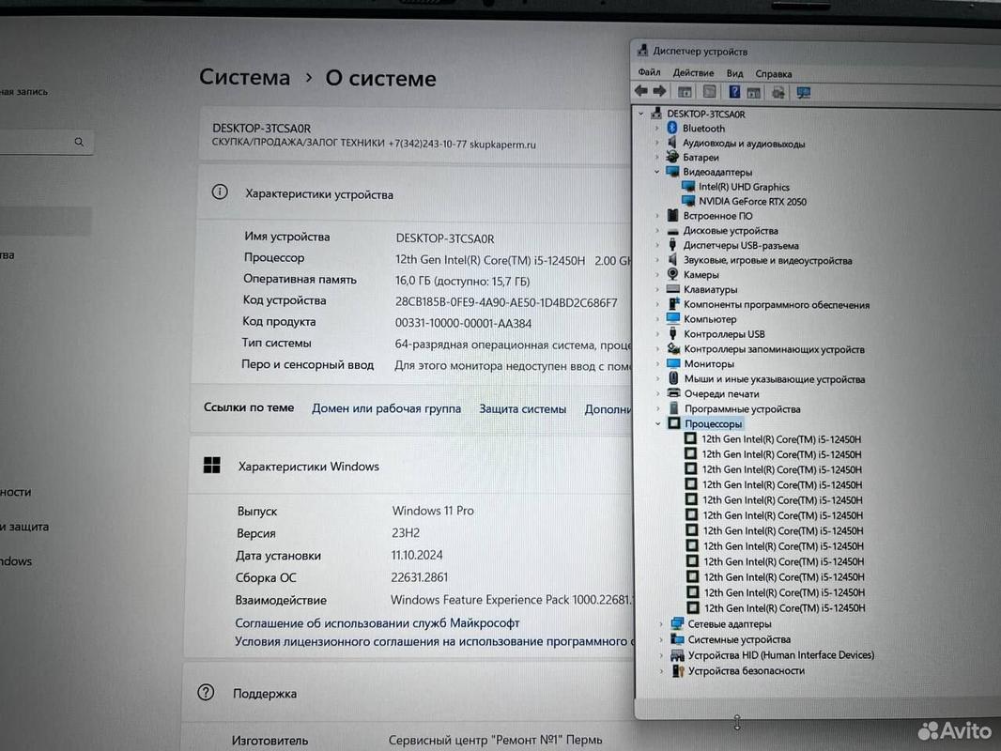Open the Действие menu
Image resolution: width=1001 pixels, height=751 pixels.
(x=693, y=72)
